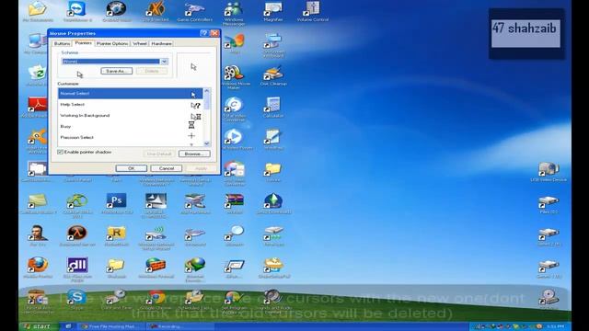This screenshot has width=589, height=331.
Task: Switch to the Pointers tab
Action: (x=83, y=43)
